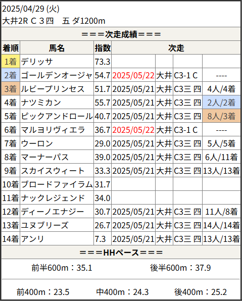This screenshot has width=242, height=301.
Task: Click the ===HHペース=== section header
Action: tap(121, 253)
